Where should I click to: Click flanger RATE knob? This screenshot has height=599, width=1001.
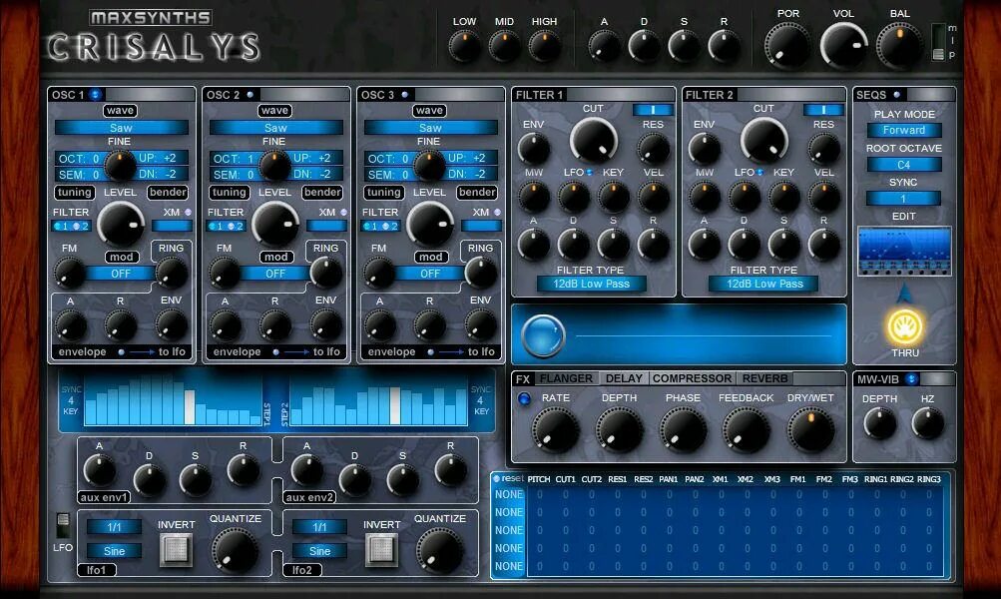tap(556, 431)
